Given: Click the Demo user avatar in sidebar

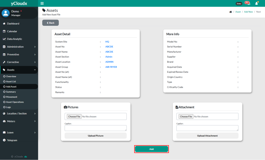Looking at the screenshot, I should [x=6, y=13].
